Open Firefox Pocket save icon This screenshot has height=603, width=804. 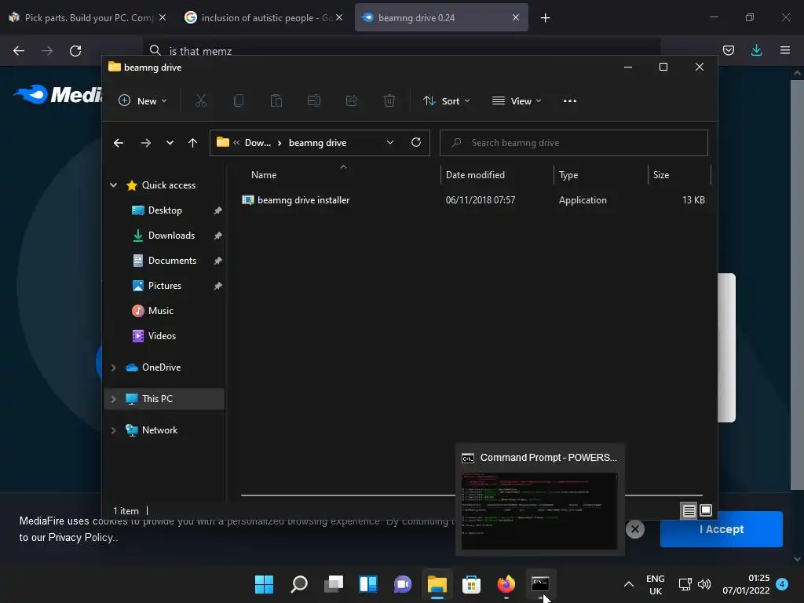pyautogui.click(x=729, y=50)
